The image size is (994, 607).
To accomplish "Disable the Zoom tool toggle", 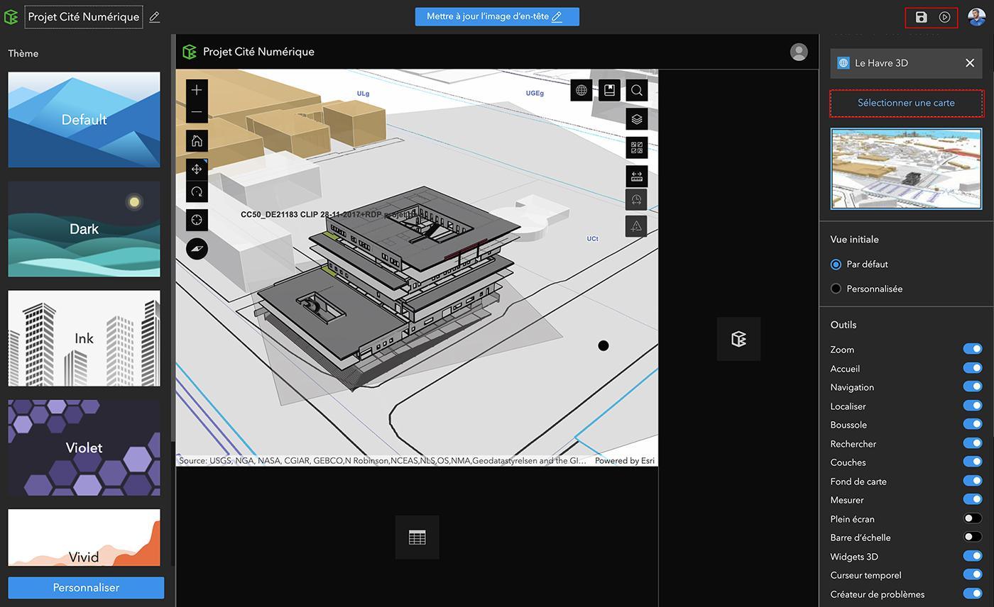I will [972, 349].
